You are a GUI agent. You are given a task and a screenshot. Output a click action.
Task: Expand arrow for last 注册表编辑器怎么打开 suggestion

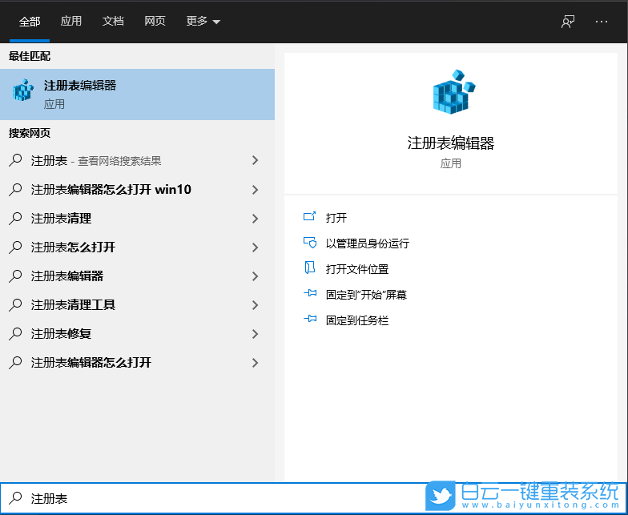(255, 362)
